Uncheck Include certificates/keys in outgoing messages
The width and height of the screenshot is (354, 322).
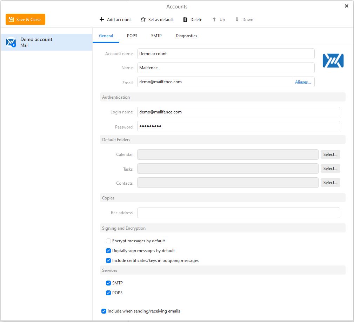(108, 261)
